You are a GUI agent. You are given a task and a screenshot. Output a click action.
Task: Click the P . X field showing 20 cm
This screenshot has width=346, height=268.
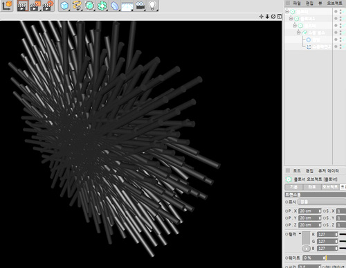point(310,211)
